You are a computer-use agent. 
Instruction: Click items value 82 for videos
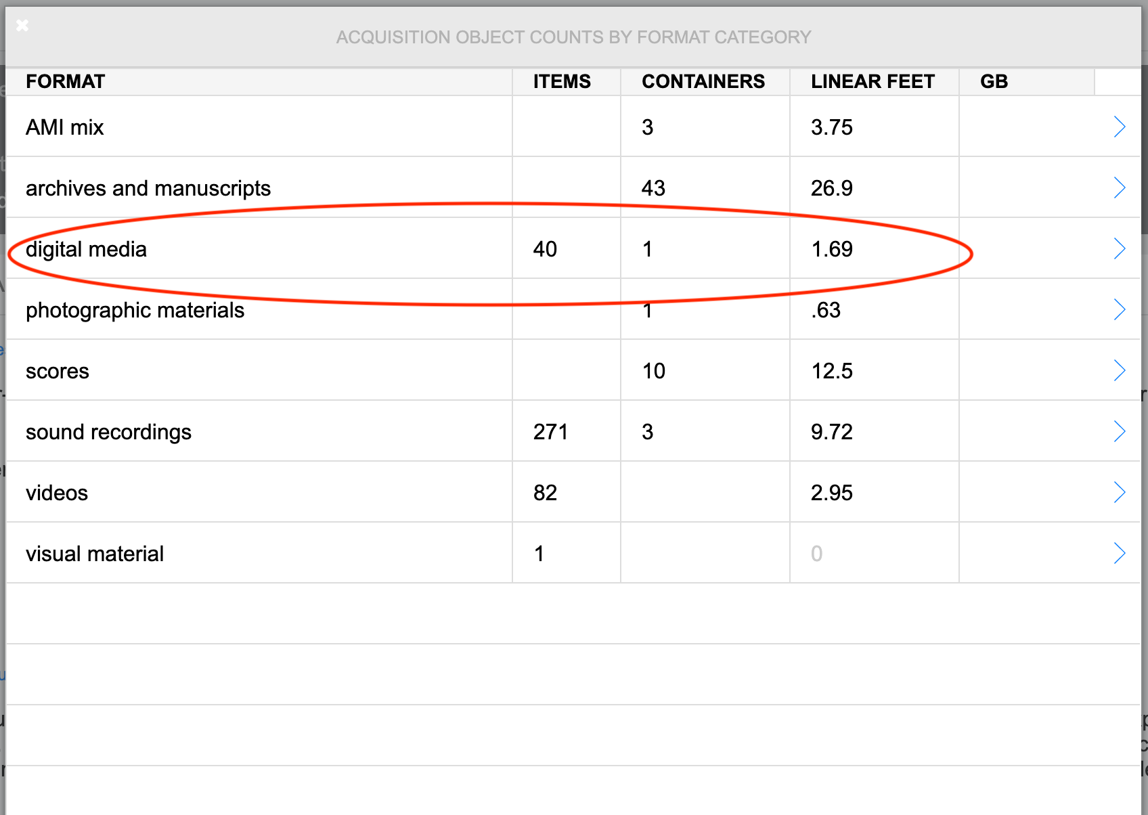tap(545, 493)
